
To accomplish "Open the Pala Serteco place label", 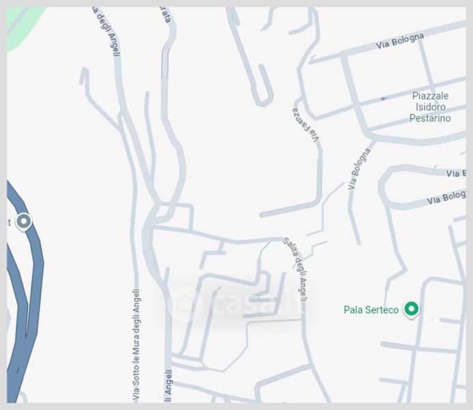I will pos(371,310).
